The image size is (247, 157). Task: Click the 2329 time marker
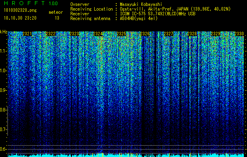coord(216,34)
